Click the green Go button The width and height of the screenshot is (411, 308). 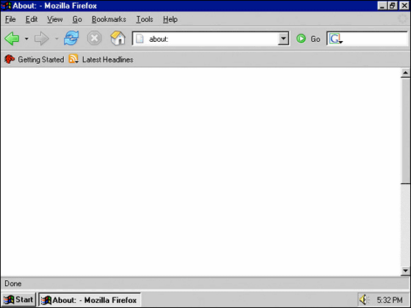[x=308, y=39]
